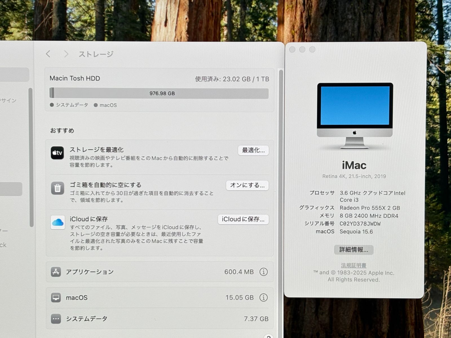Open 詳細情報... in About window
The width and height of the screenshot is (451, 338).
pyautogui.click(x=354, y=250)
